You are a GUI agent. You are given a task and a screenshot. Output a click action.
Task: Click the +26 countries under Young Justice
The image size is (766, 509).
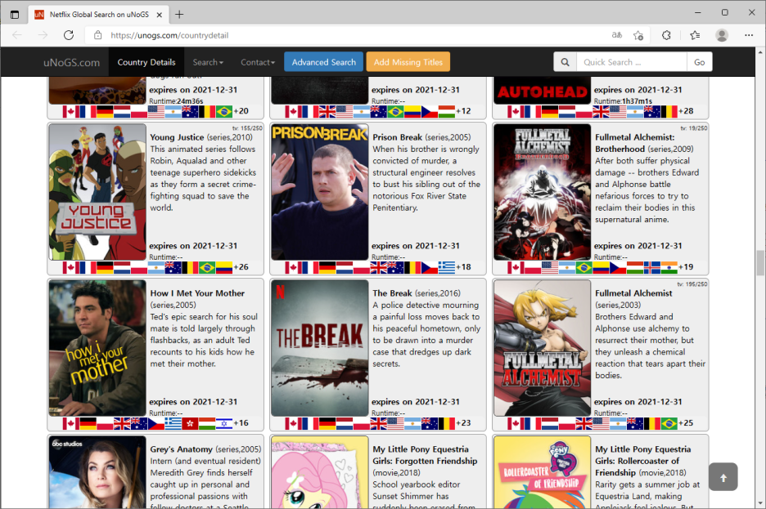tap(241, 267)
